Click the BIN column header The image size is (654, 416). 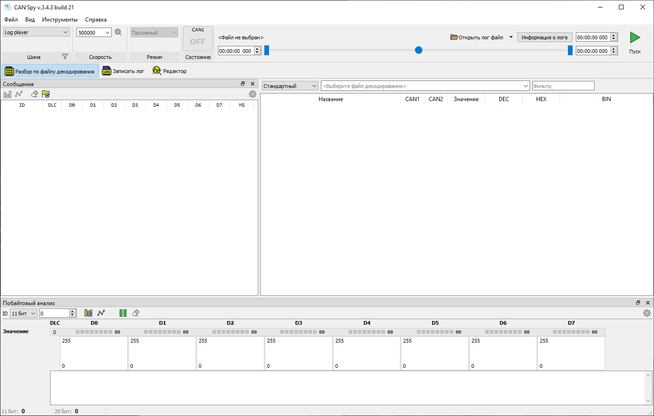click(606, 99)
